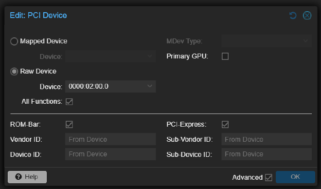Click the Sub-Device ID input field
Image resolution: width=321 pixels, height=189 pixels.
coord(267,154)
